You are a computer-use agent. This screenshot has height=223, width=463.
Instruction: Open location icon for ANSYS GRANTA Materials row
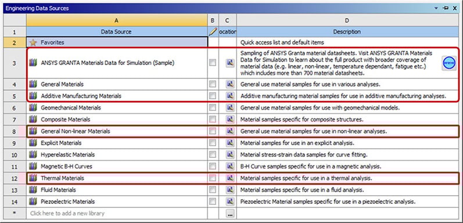230,63
